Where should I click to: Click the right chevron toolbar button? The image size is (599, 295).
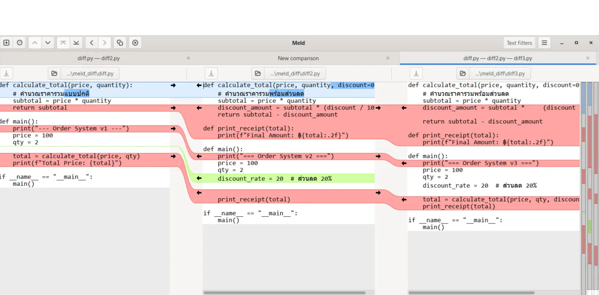pyautogui.click(x=105, y=43)
